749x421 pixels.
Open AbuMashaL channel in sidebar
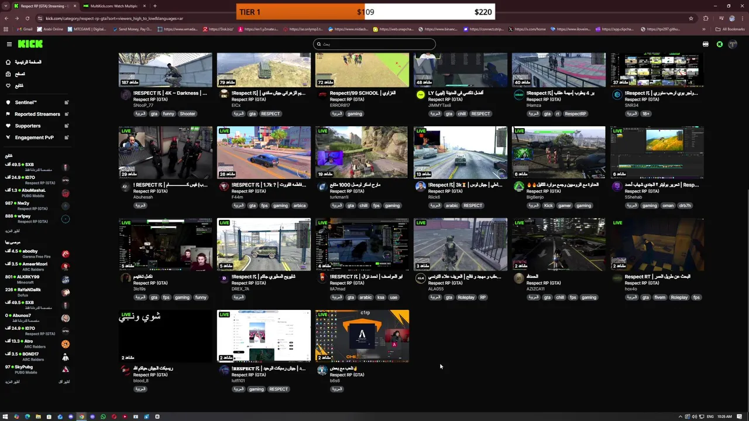(x=37, y=192)
